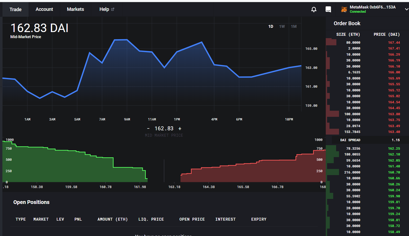Image resolution: width=409 pixels, height=236 pixels.
Task: Switch chart range to 1M
Action: coord(294,26)
